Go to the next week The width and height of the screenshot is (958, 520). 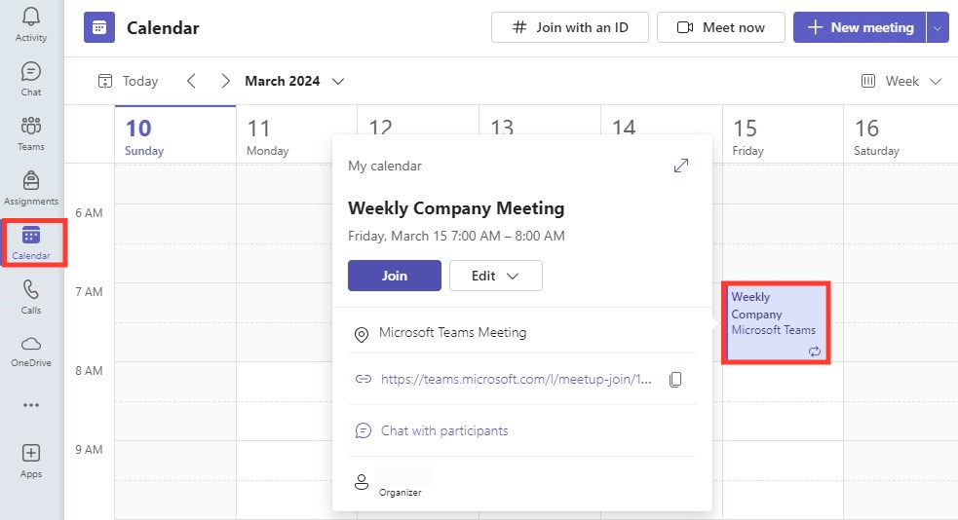click(225, 81)
